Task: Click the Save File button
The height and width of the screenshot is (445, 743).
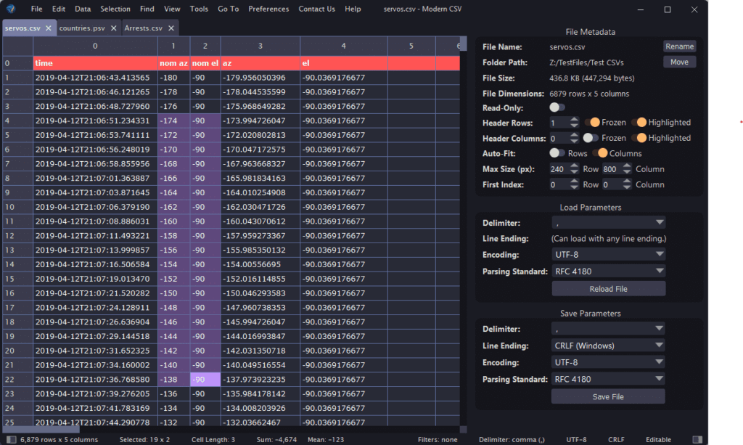Action: [608, 396]
